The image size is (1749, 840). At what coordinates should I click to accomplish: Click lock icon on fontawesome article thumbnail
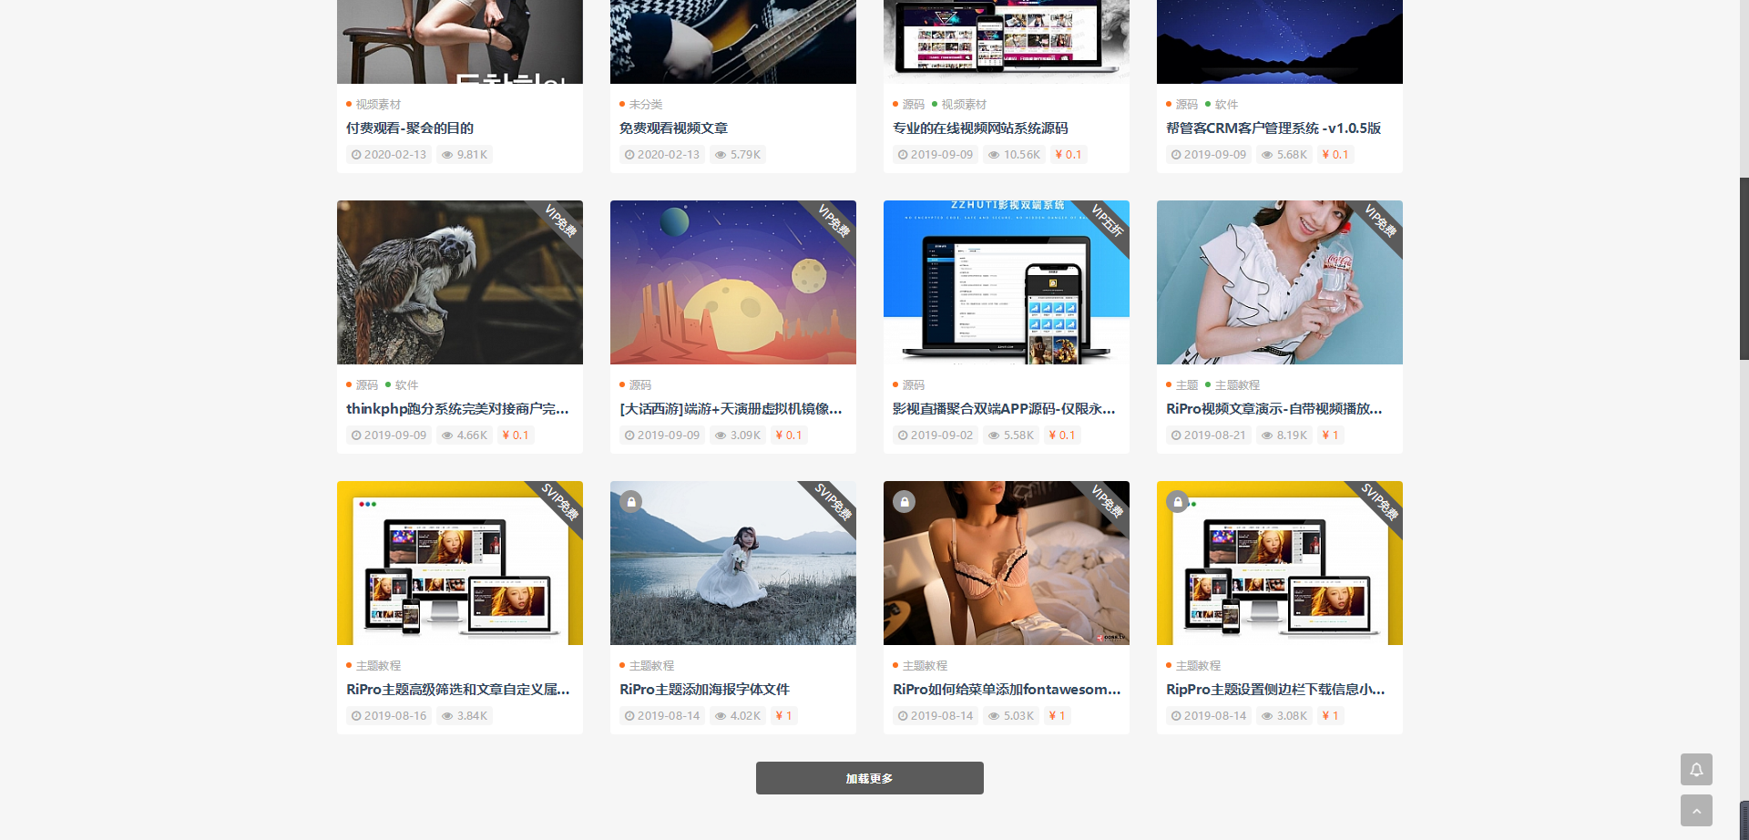[904, 501]
